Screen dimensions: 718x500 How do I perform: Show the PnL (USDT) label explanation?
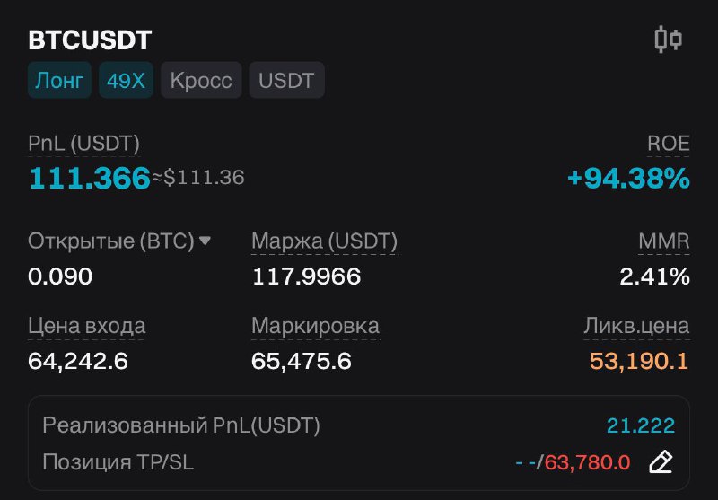pos(83,144)
